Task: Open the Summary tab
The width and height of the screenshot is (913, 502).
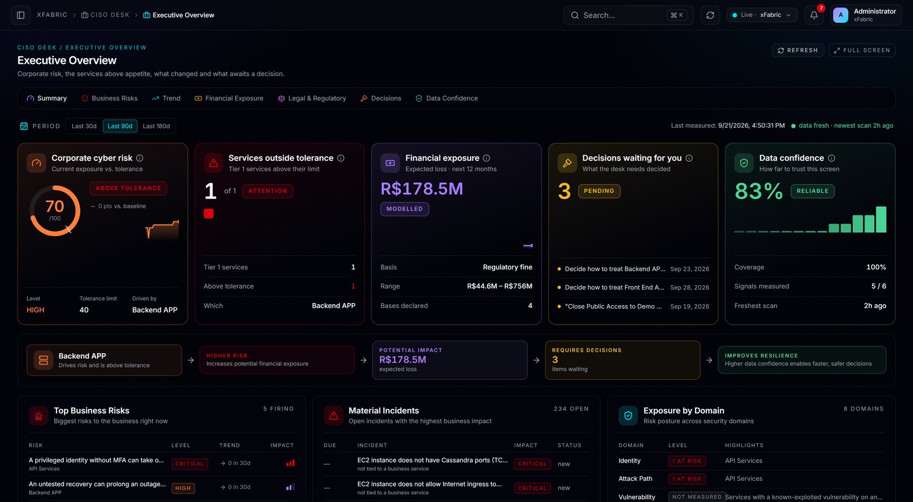Action: pyautogui.click(x=47, y=98)
